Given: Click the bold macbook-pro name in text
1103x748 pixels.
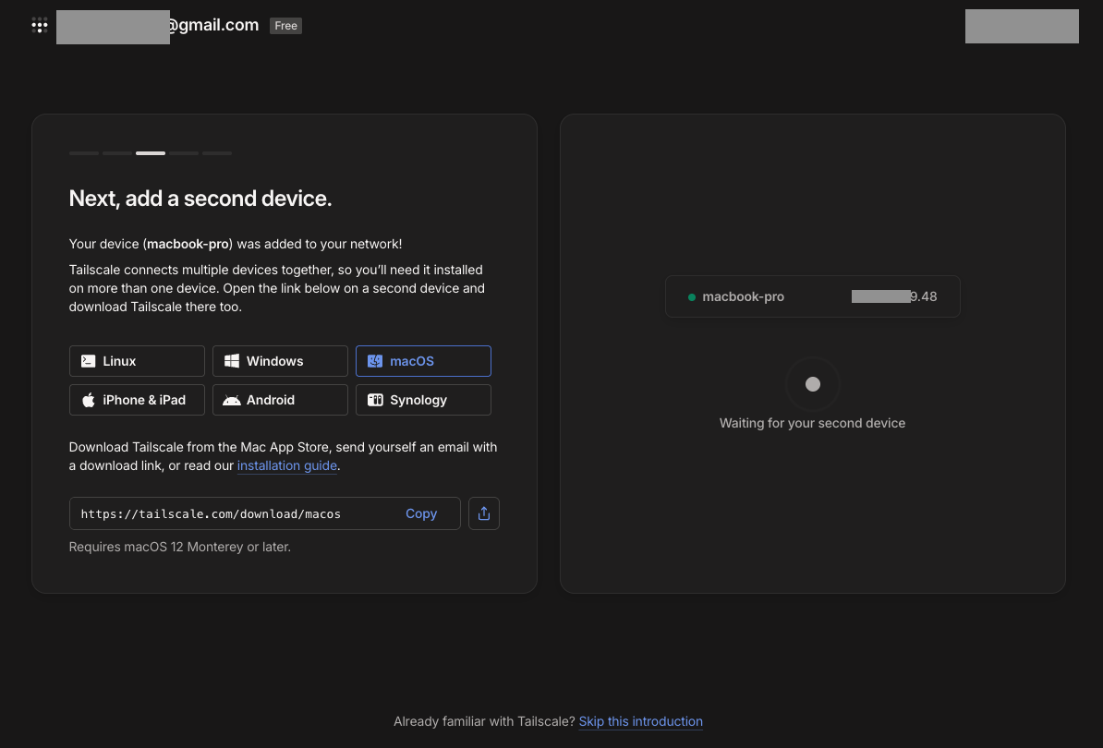Looking at the screenshot, I should (188, 244).
